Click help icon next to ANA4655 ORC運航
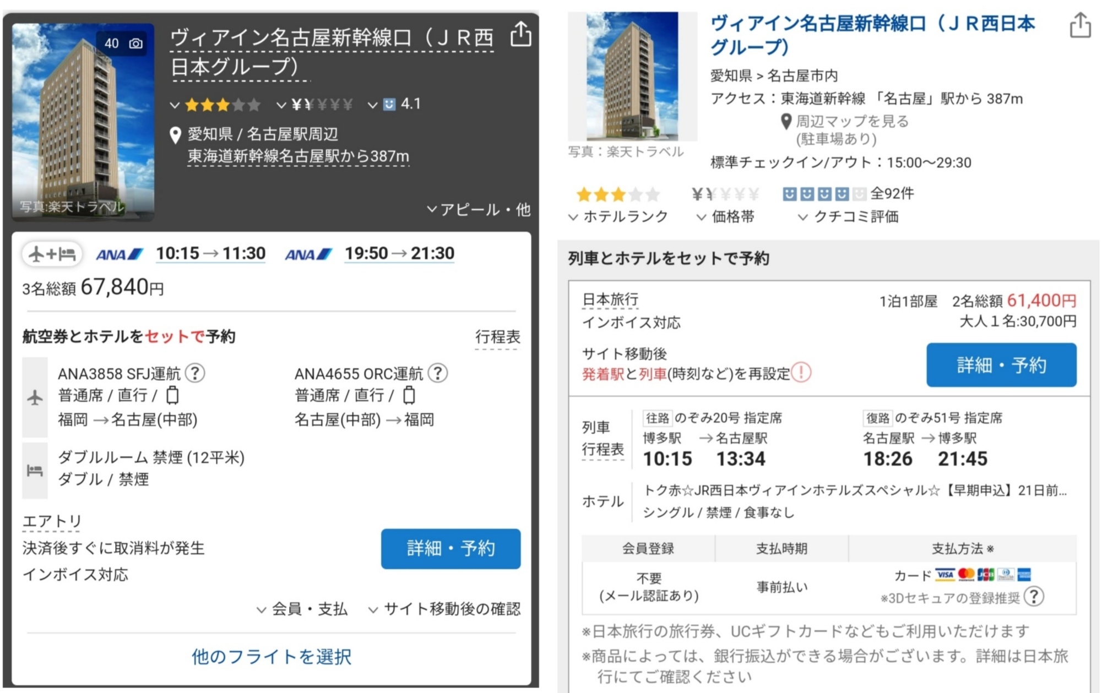The height and width of the screenshot is (693, 1113). [438, 373]
